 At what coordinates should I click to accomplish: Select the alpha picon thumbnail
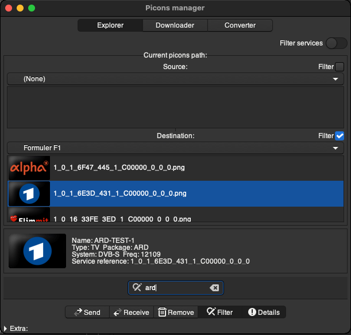(x=29, y=167)
